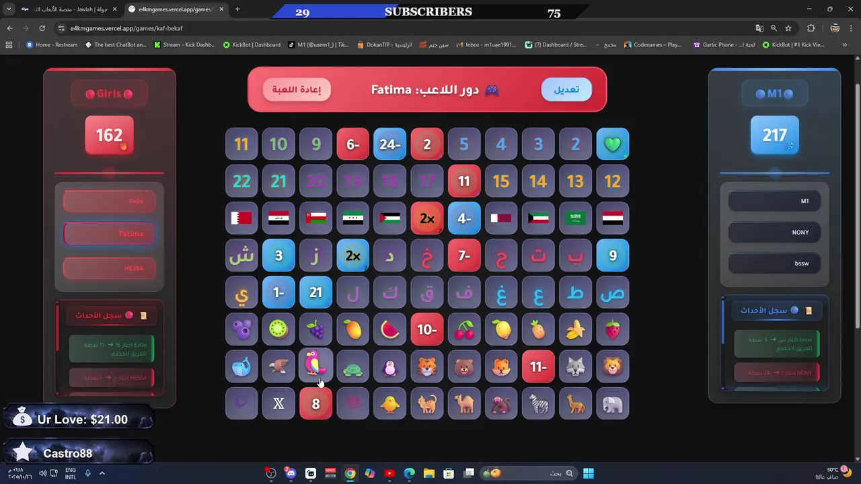Image resolution: width=861 pixels, height=484 pixels.
Task: Select the tiger face tile
Action: coord(427,366)
